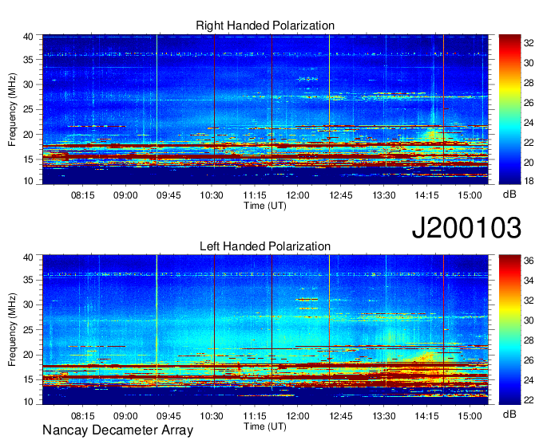Click the 15 MHz tick label on bottom plot
Image resolution: width=543 pixels, height=440 pixels.
28,380
